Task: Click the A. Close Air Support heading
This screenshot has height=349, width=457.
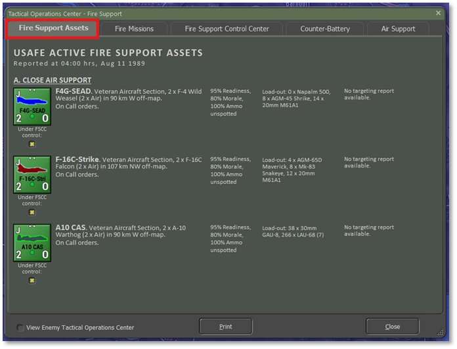Action: 53,80
